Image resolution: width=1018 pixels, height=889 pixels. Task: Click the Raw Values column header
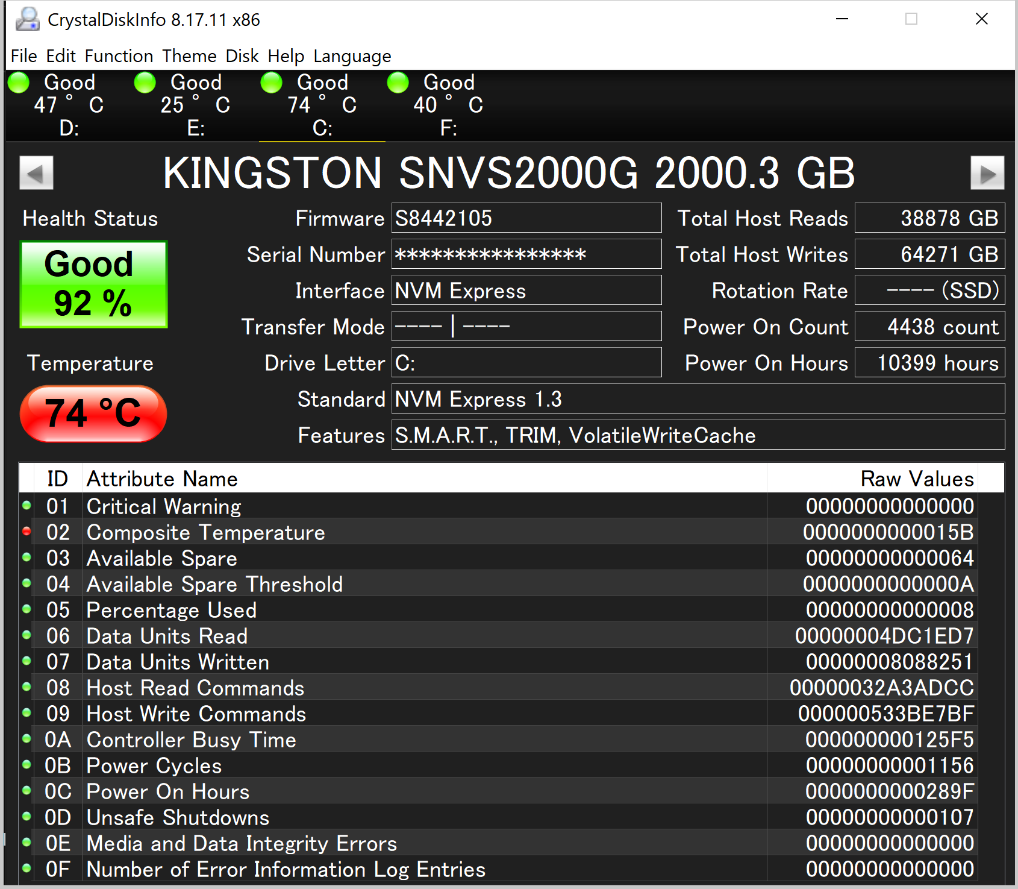(x=872, y=479)
